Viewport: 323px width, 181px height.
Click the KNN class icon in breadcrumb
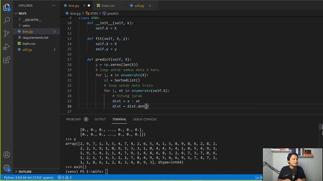tap(87, 14)
